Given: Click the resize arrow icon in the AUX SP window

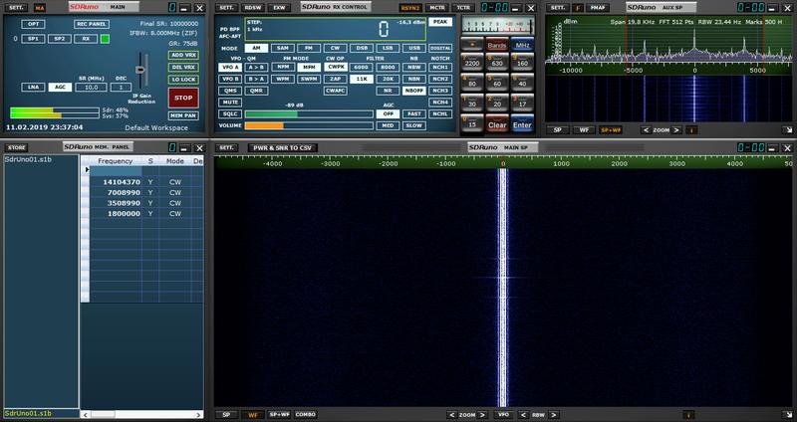Looking at the screenshot, I should (787, 130).
